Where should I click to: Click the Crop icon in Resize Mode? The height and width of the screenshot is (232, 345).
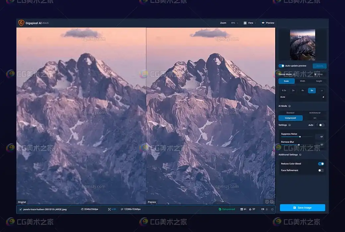(315, 74)
